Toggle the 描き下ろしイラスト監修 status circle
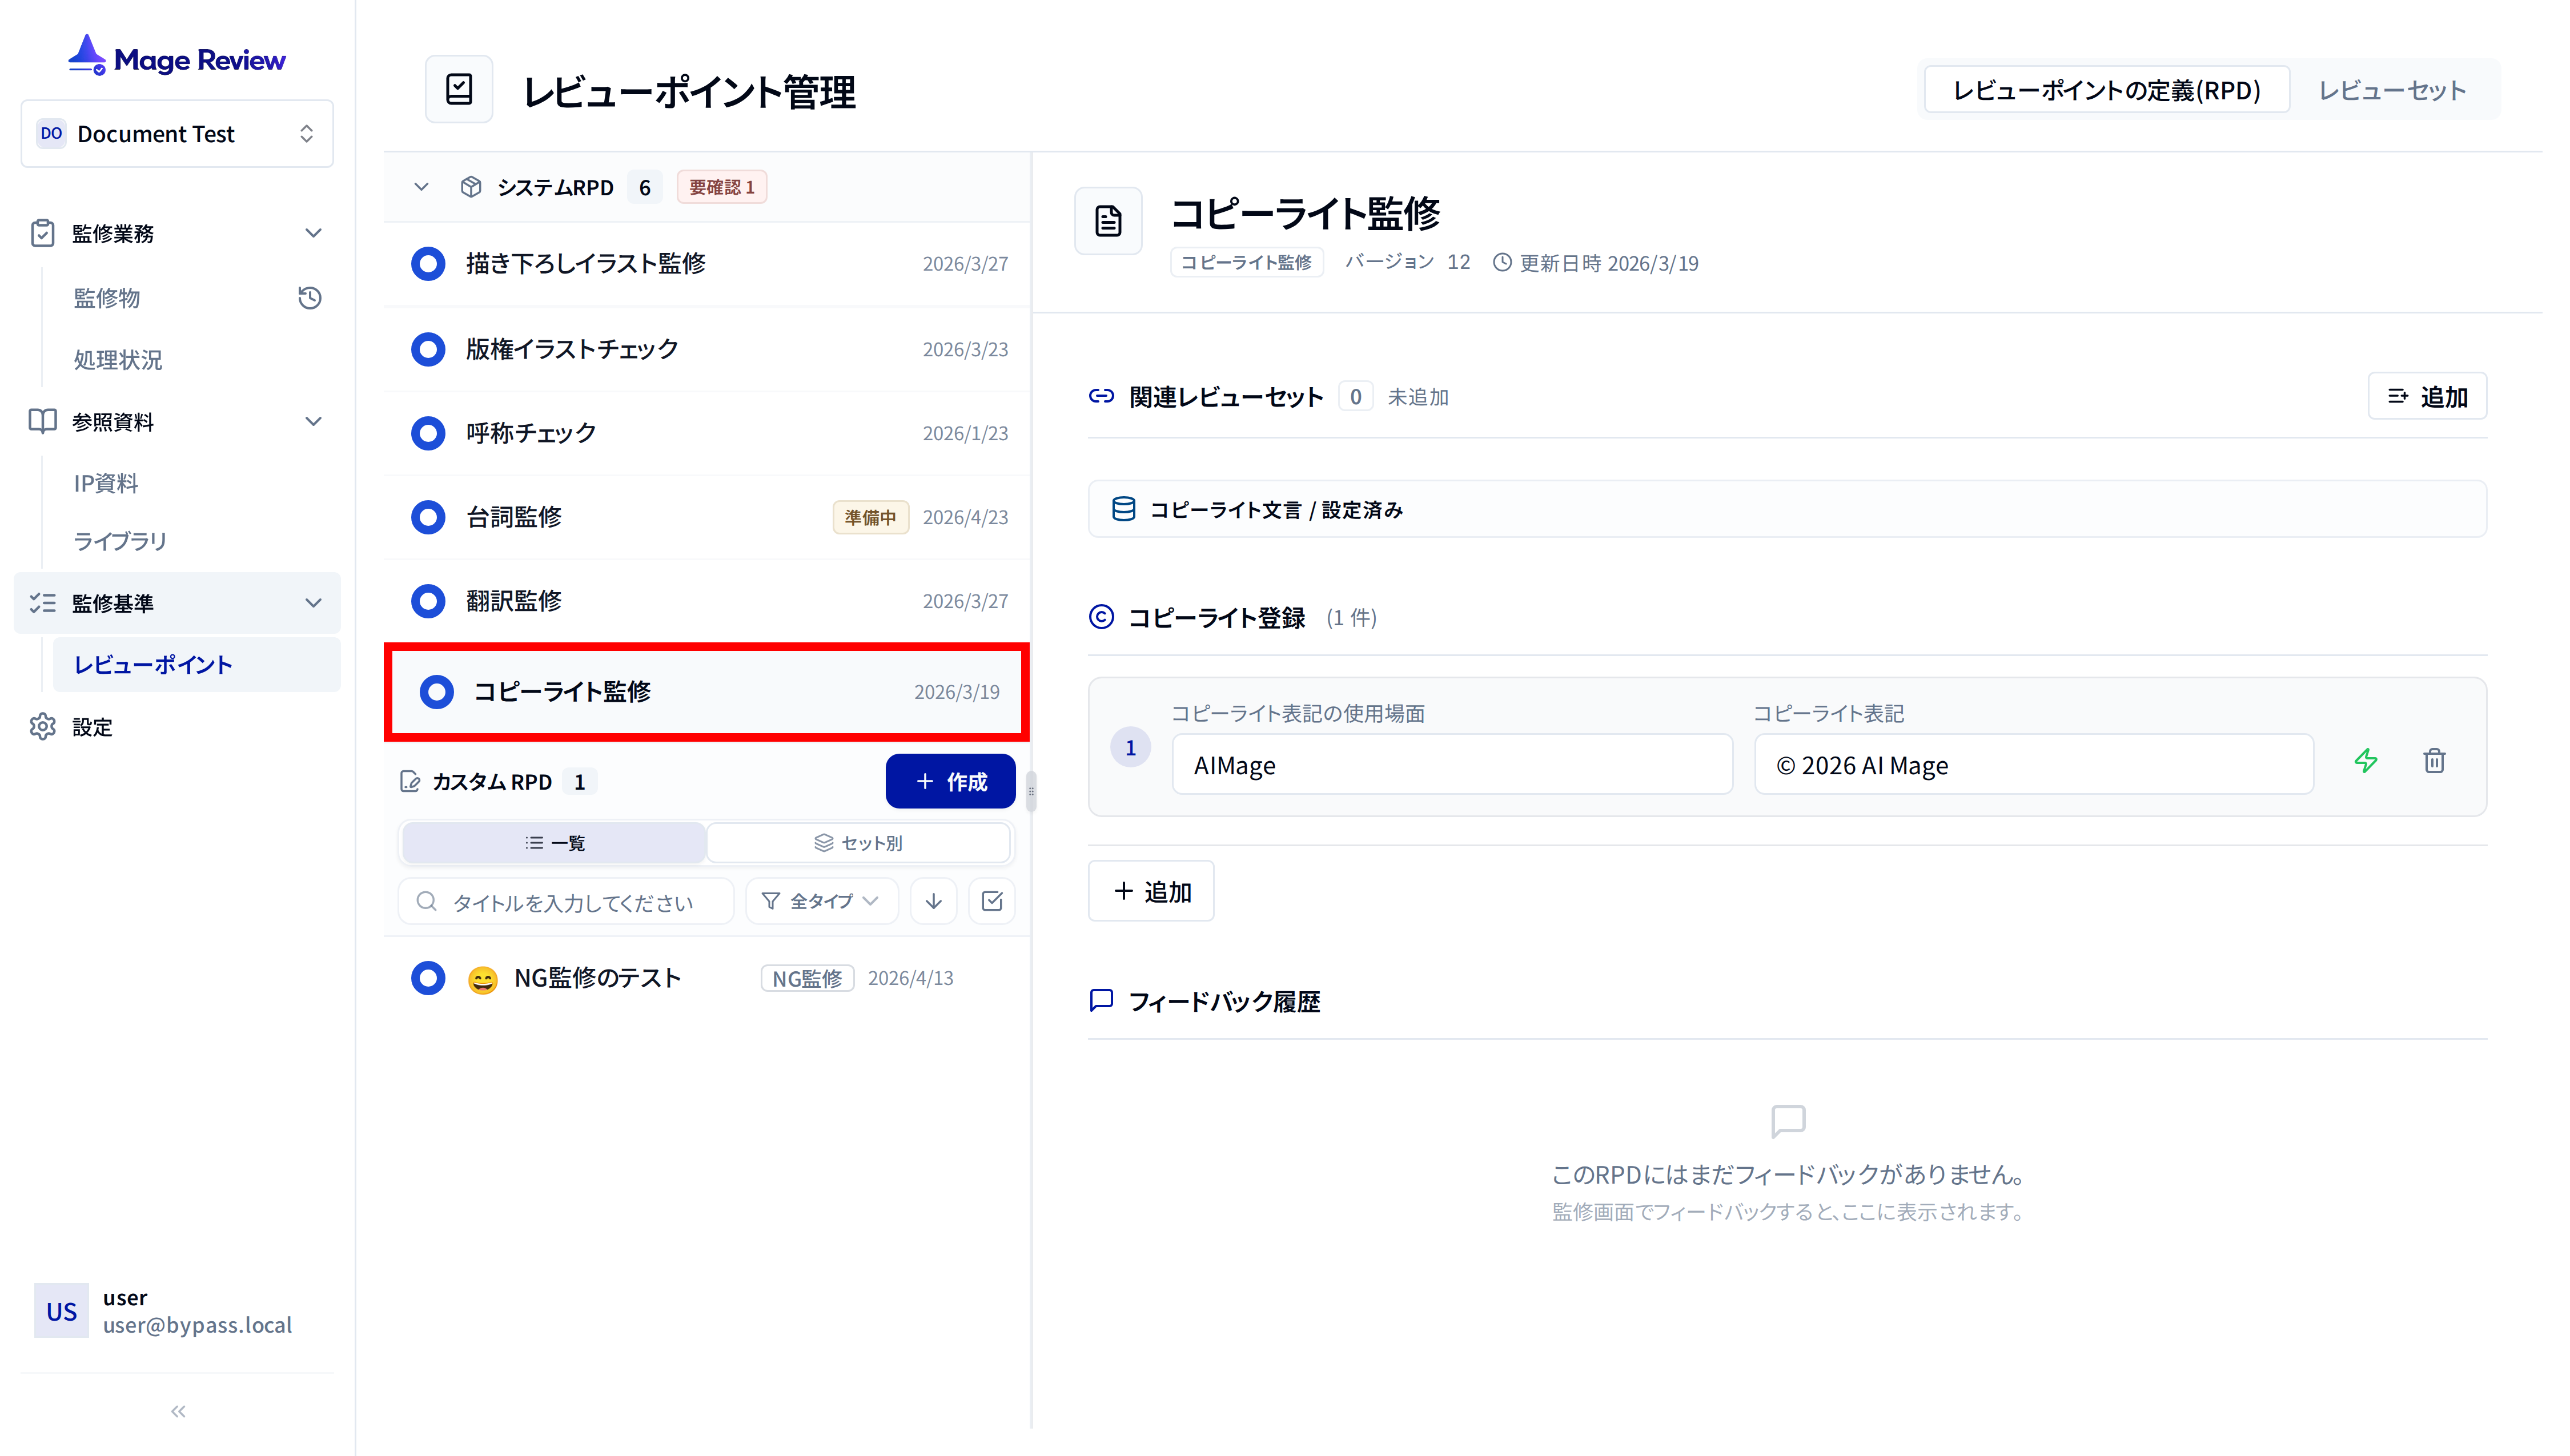2570x1456 pixels. (428, 264)
